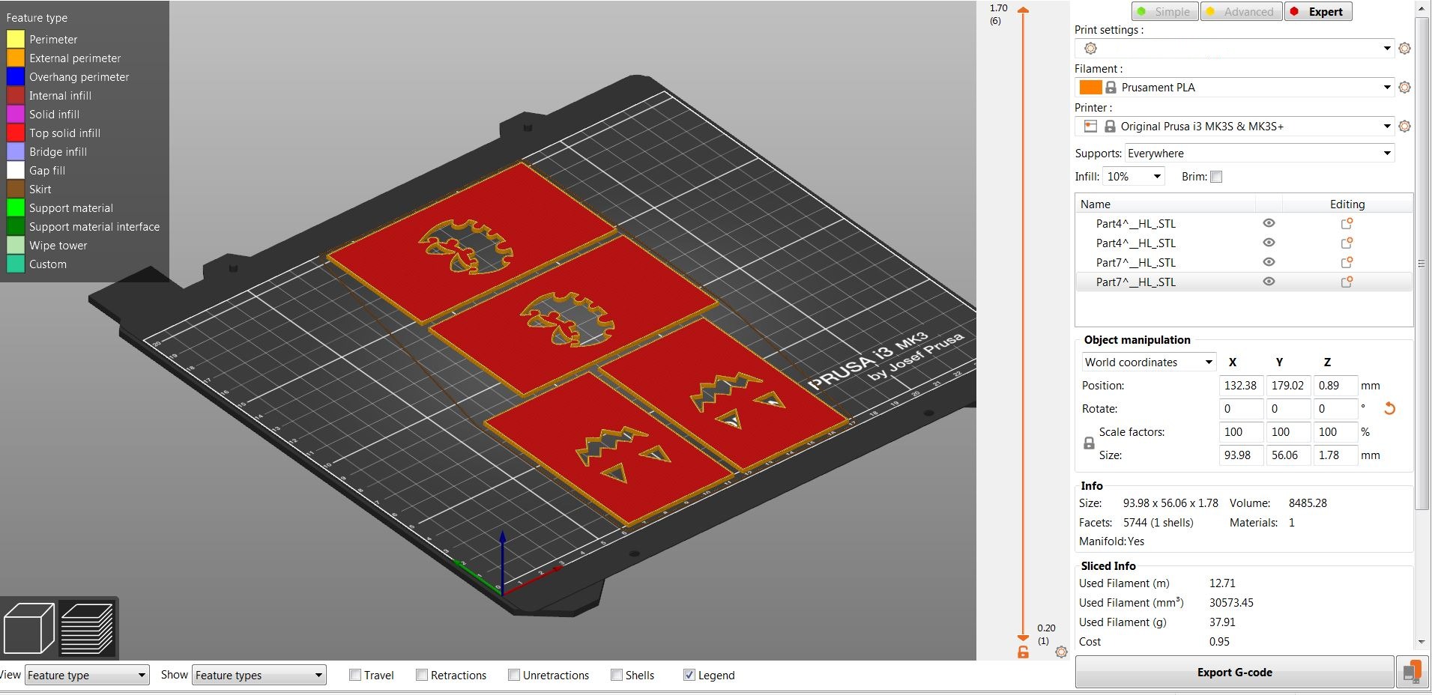This screenshot has height=695, width=1432.
Task: Click the Overhang perimeter legend label
Action: coord(79,77)
